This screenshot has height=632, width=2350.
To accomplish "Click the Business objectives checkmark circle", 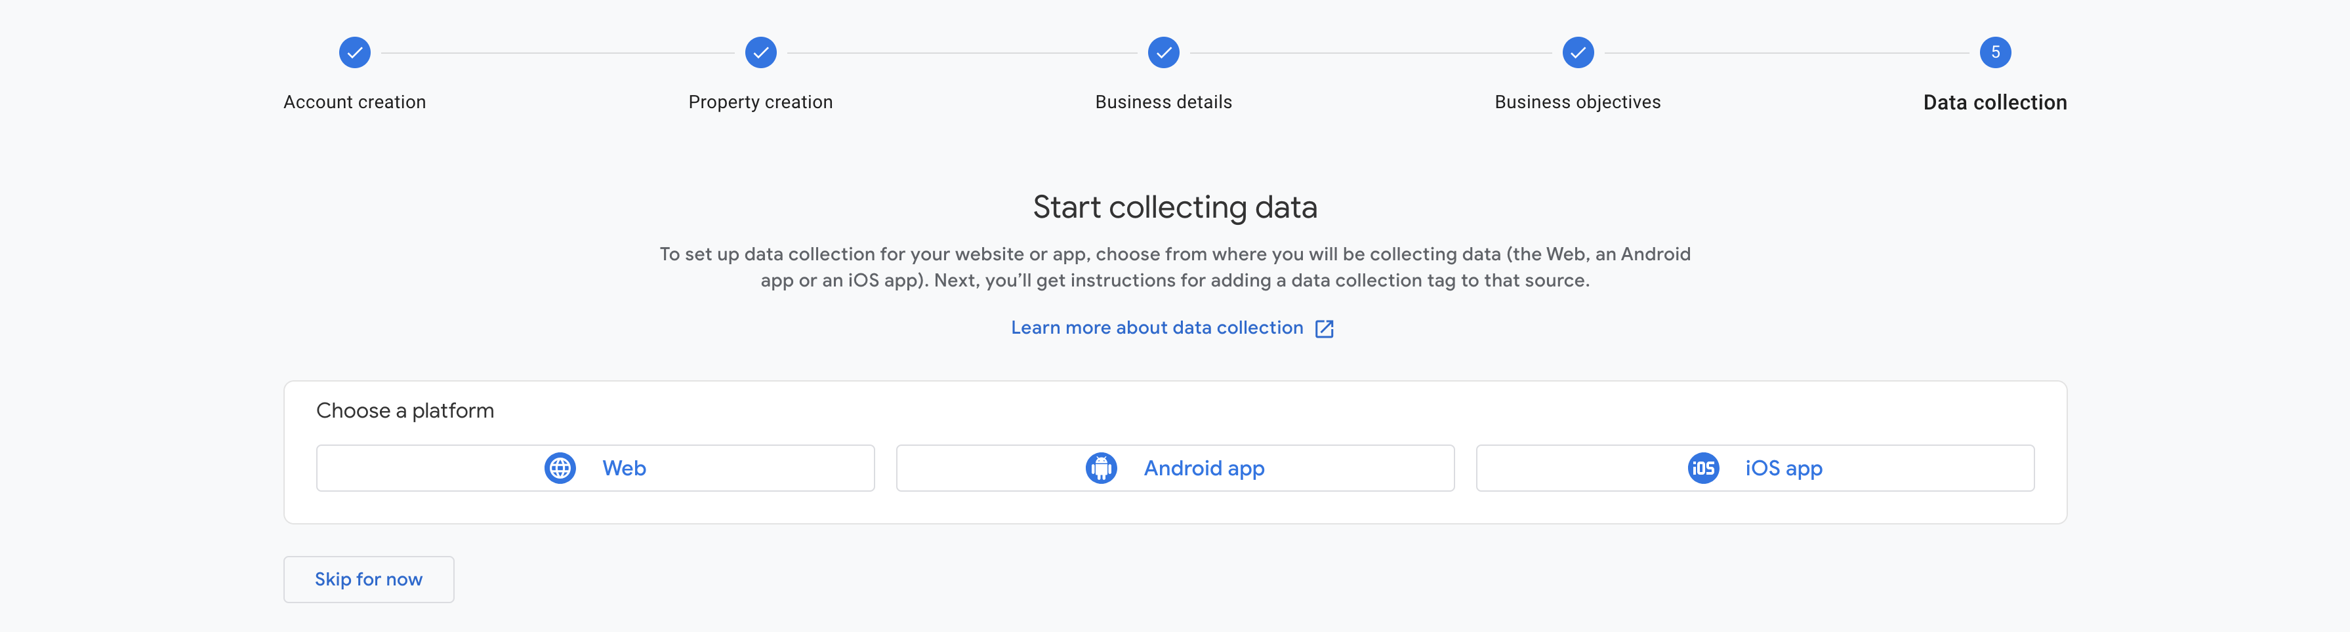I will pyautogui.click(x=1577, y=53).
